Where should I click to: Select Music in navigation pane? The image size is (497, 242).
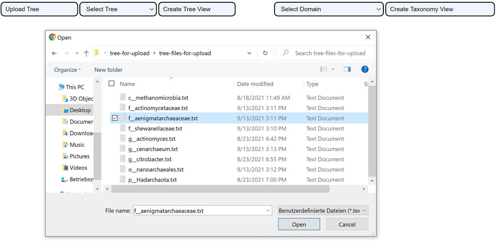tap(74, 144)
